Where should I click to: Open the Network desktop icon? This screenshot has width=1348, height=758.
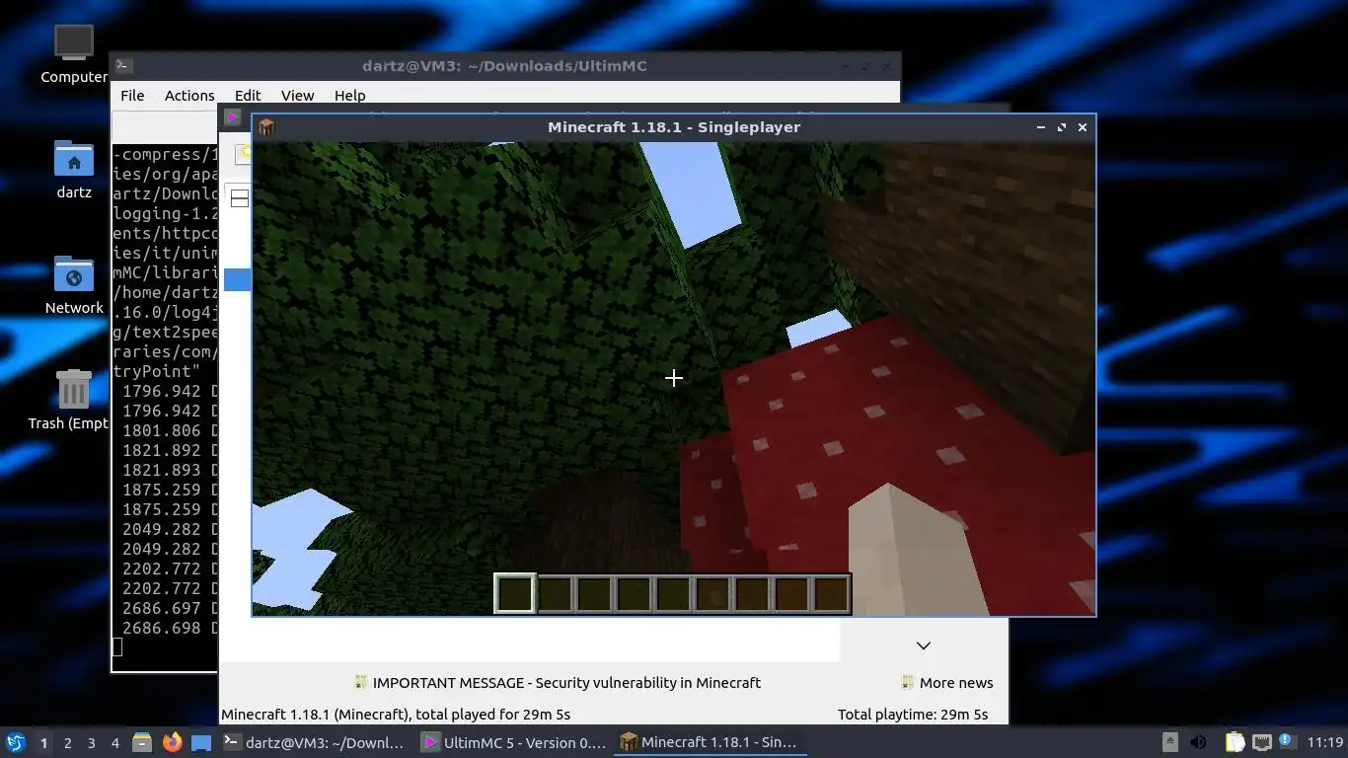pos(74,284)
